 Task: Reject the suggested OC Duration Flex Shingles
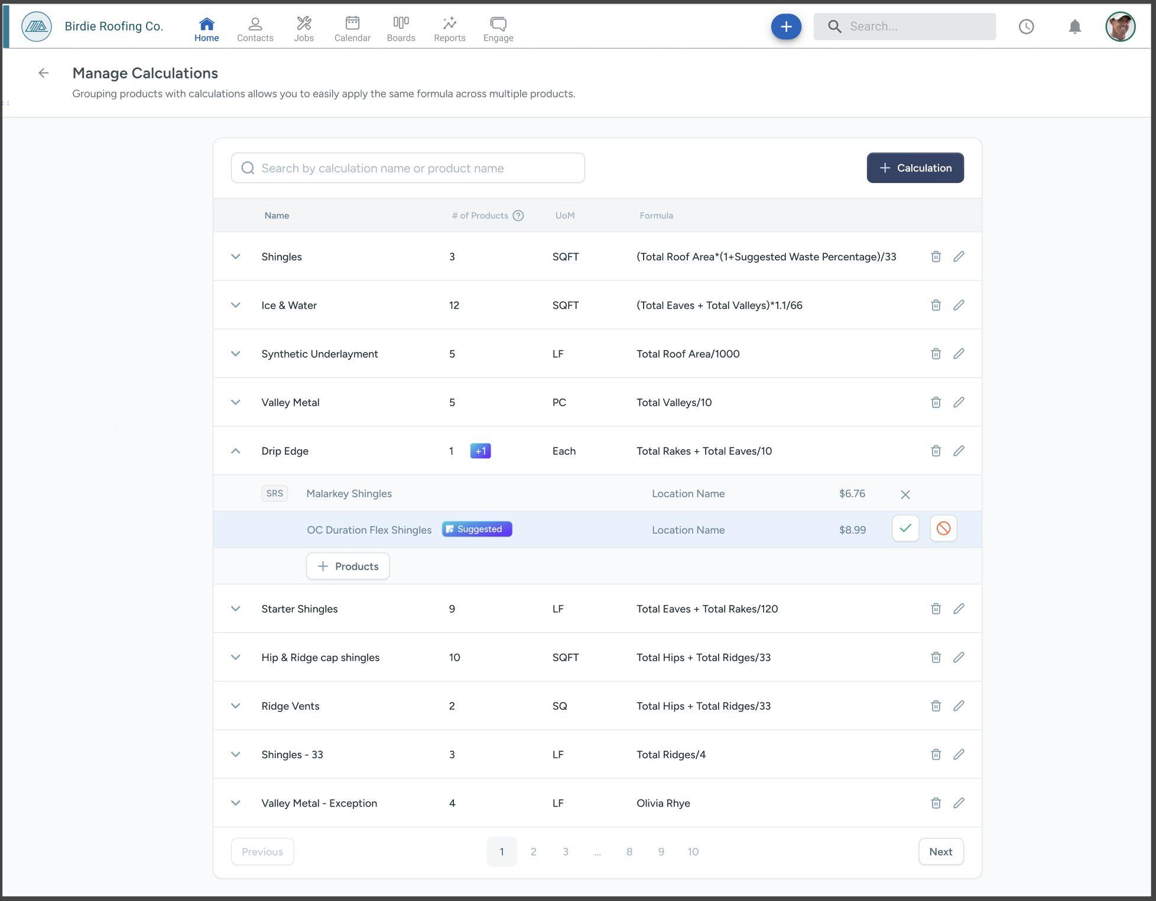943,528
